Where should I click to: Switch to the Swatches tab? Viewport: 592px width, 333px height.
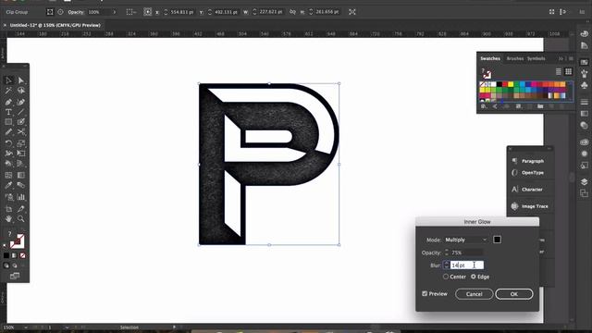click(x=490, y=58)
